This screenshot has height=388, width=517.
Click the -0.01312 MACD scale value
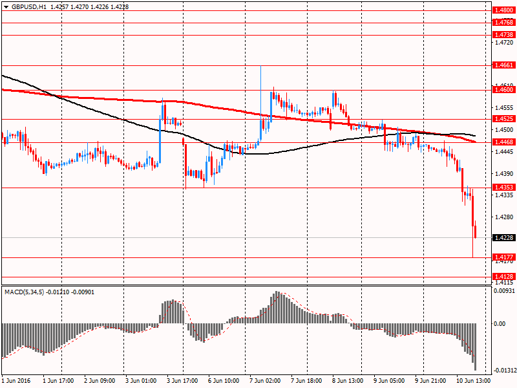coord(505,371)
